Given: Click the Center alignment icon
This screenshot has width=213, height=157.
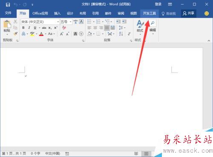Looking at the screenshot, I should pyautogui.click(x=95, y=28).
